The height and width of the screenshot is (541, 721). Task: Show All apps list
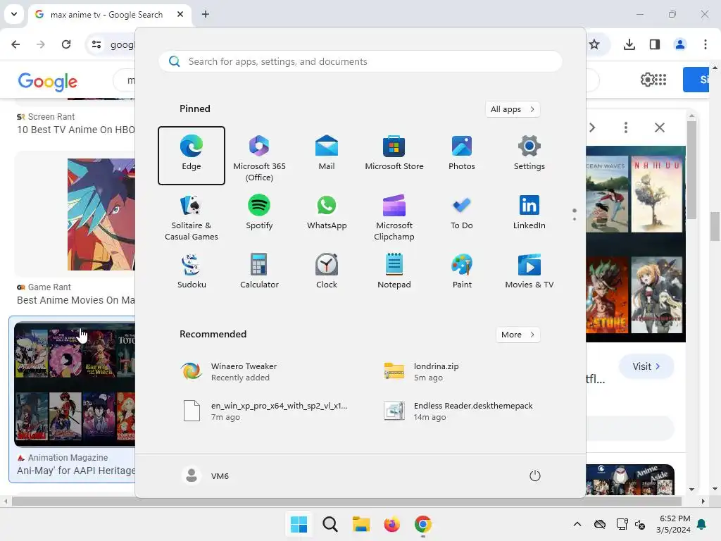coord(513,109)
